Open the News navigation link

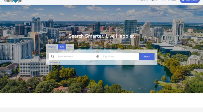tap(163, 0)
